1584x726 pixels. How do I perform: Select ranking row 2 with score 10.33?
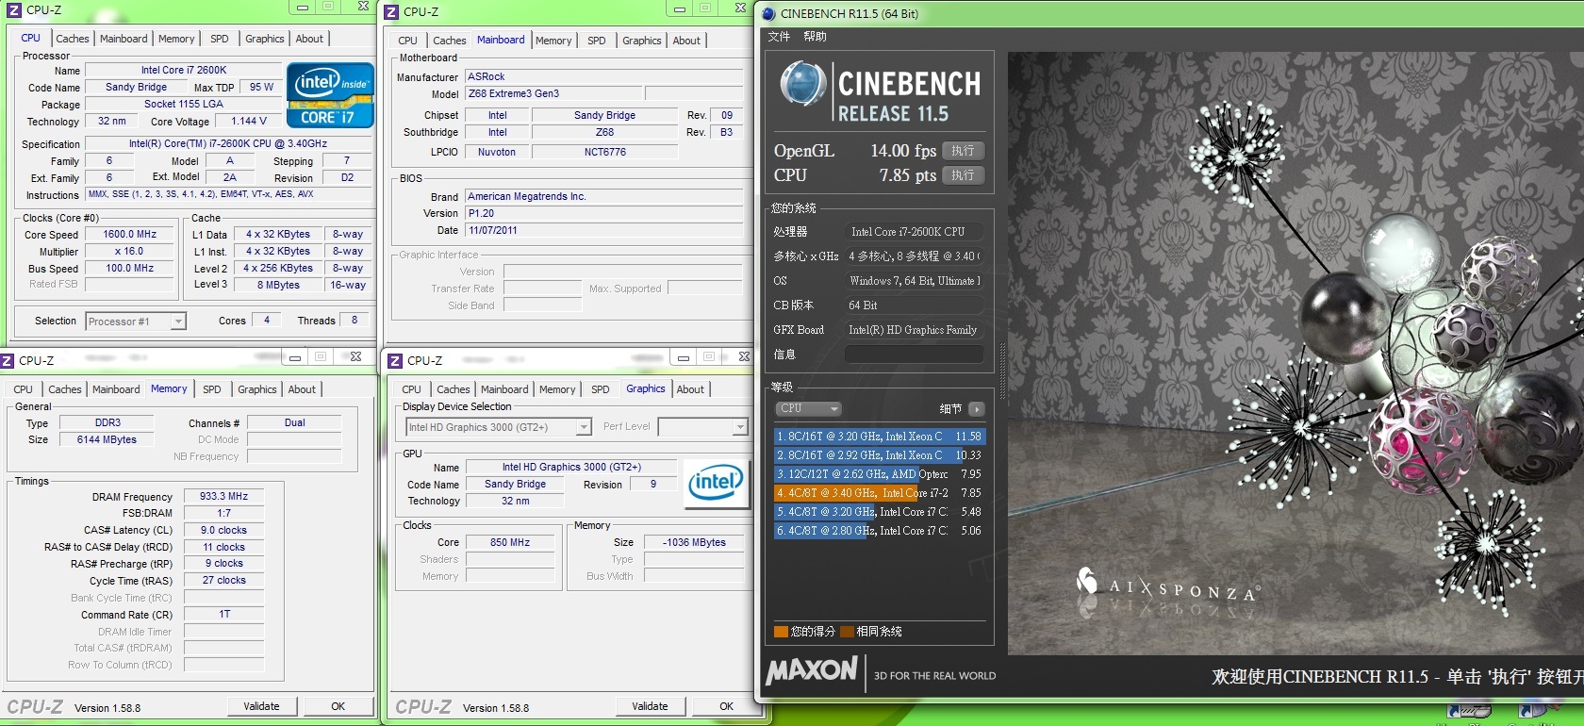pos(879,455)
